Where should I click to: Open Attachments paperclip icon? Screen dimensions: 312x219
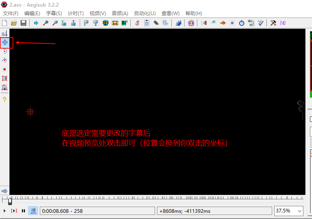(x=156, y=23)
